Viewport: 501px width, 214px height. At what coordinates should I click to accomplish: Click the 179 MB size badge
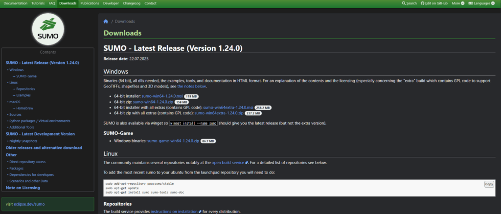click(192, 96)
